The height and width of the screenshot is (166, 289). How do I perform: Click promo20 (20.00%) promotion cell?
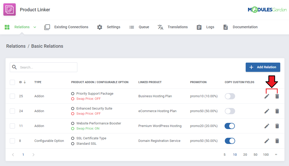[204, 126]
